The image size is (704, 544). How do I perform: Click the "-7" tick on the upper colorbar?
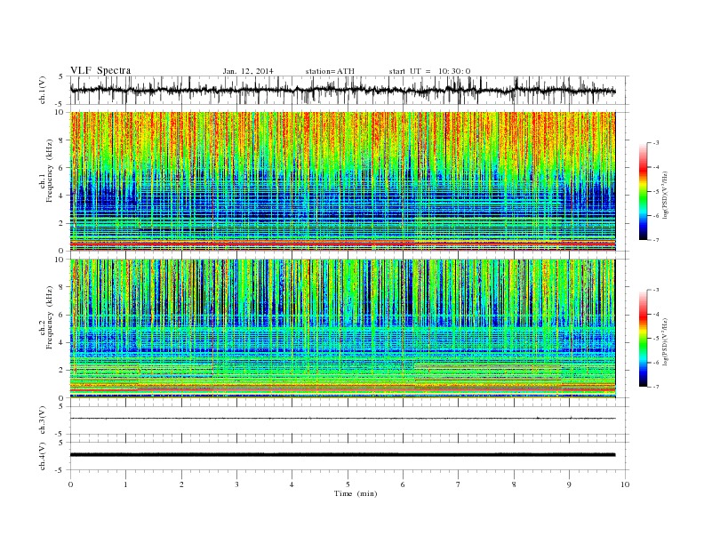(655, 240)
